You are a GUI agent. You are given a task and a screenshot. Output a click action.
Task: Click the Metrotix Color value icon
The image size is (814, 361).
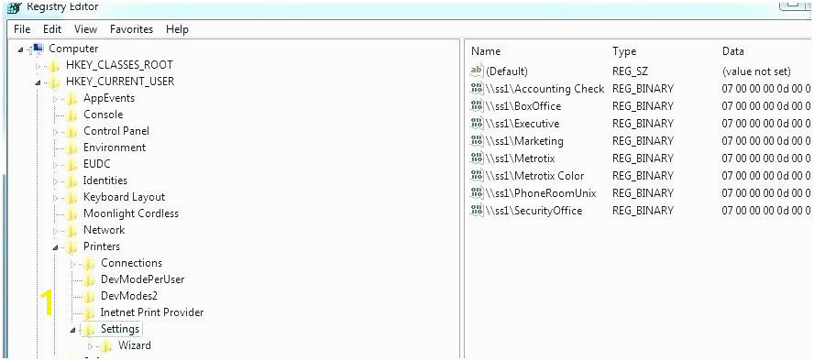click(477, 176)
